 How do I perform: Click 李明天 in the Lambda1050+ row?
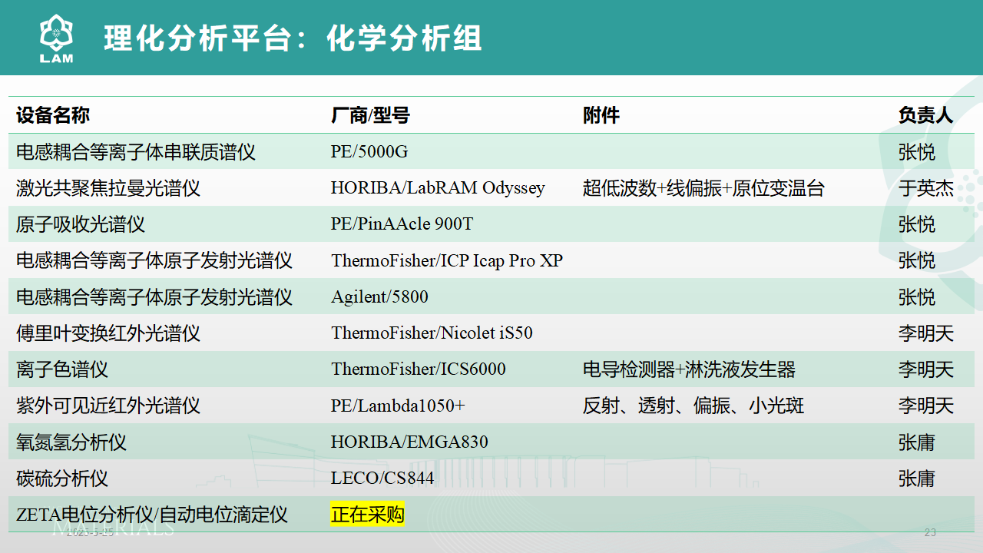pos(926,406)
